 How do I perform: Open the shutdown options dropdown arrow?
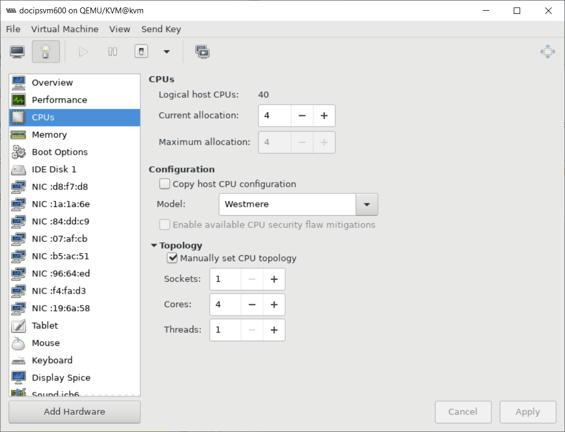(167, 52)
